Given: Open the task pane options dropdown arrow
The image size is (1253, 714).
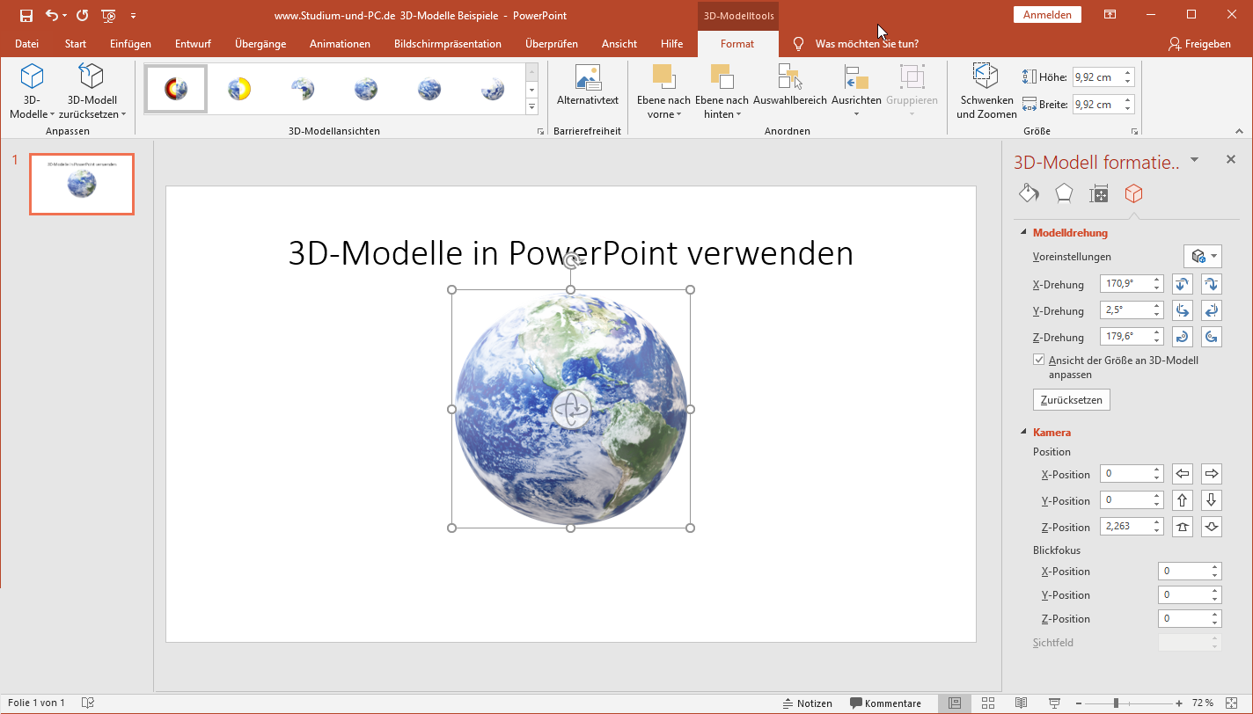Looking at the screenshot, I should tap(1194, 160).
